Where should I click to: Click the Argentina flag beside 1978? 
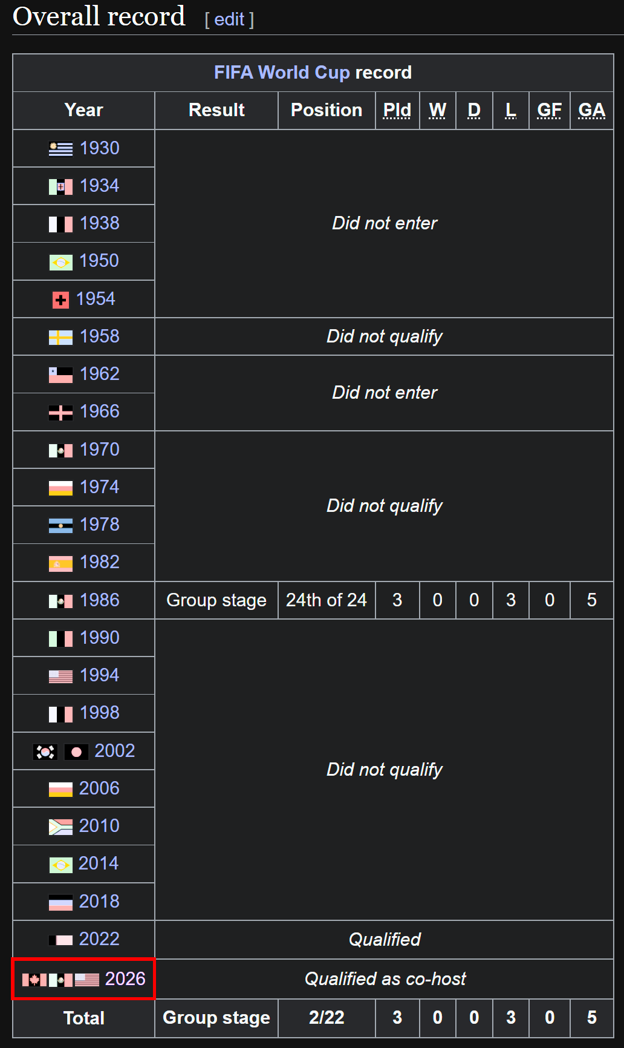(60, 525)
